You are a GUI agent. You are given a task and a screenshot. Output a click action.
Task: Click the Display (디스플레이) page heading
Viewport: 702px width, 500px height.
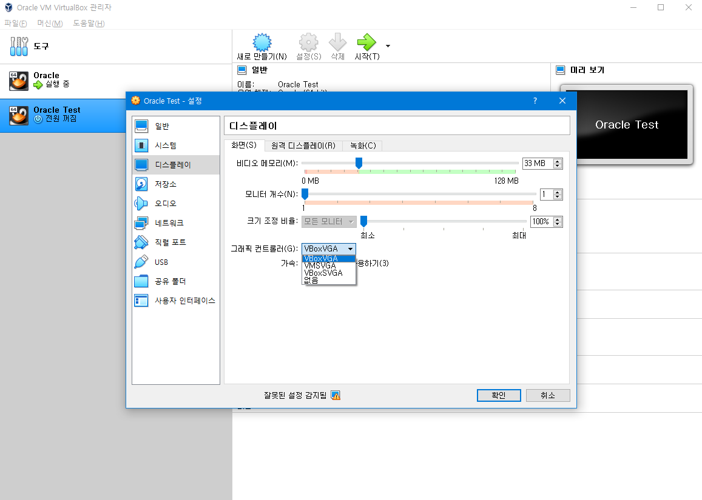[254, 126]
